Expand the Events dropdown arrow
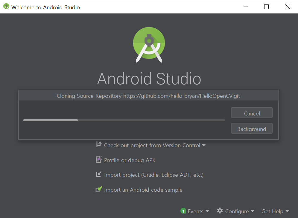Viewport: 298px width, 218px height. click(x=207, y=211)
